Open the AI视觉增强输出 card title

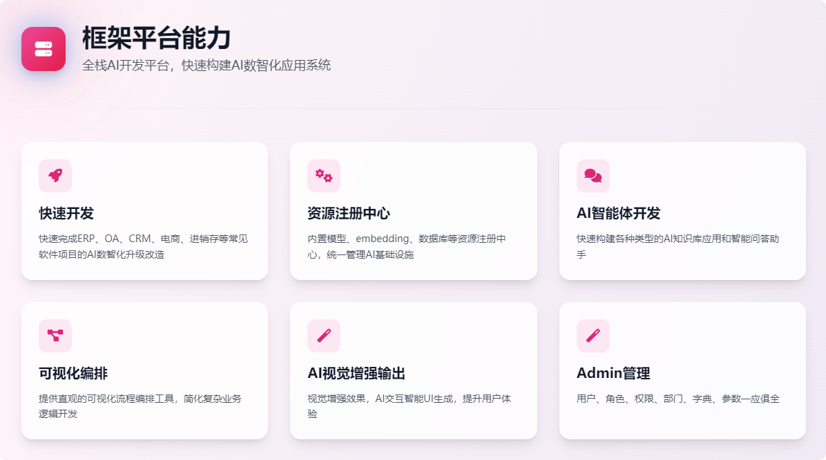coord(356,374)
